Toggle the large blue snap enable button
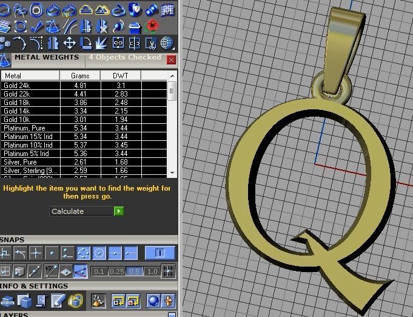This screenshot has height=317, width=413. (160, 253)
